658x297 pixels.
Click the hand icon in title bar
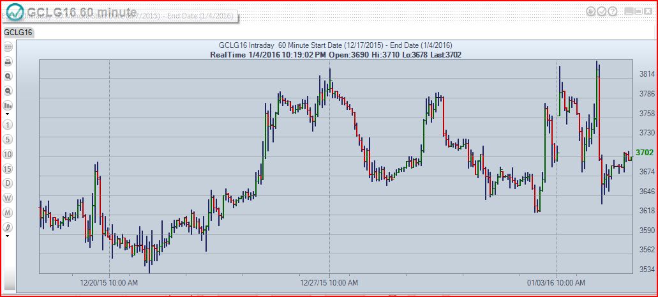tap(591, 11)
